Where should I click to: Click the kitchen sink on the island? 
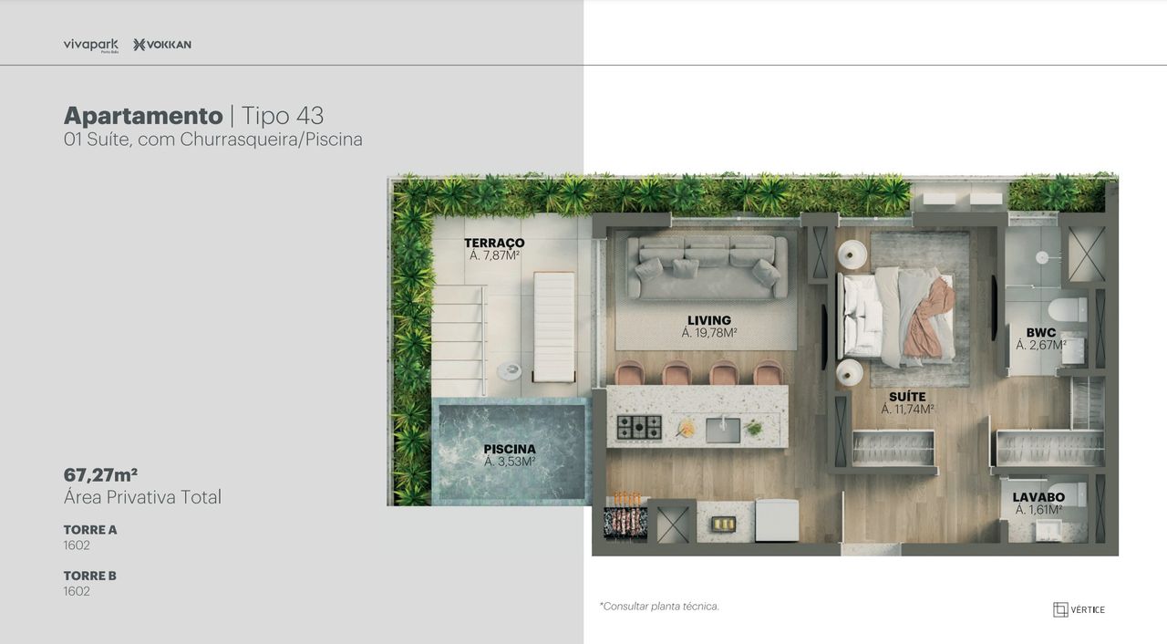point(722,429)
